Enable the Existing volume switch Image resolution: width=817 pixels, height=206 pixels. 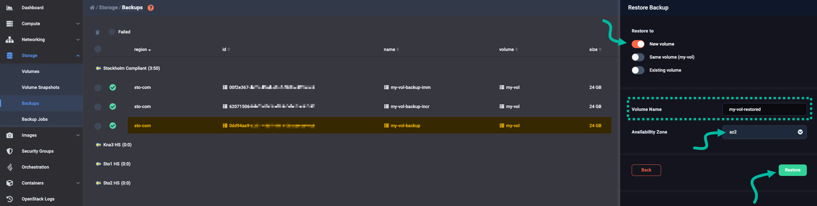pos(638,70)
